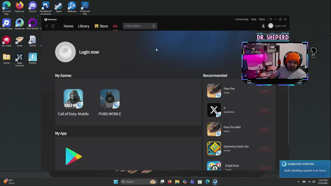Launch Call of Duty: Mobile game icon
This screenshot has height=186, width=331.
[x=73, y=99]
